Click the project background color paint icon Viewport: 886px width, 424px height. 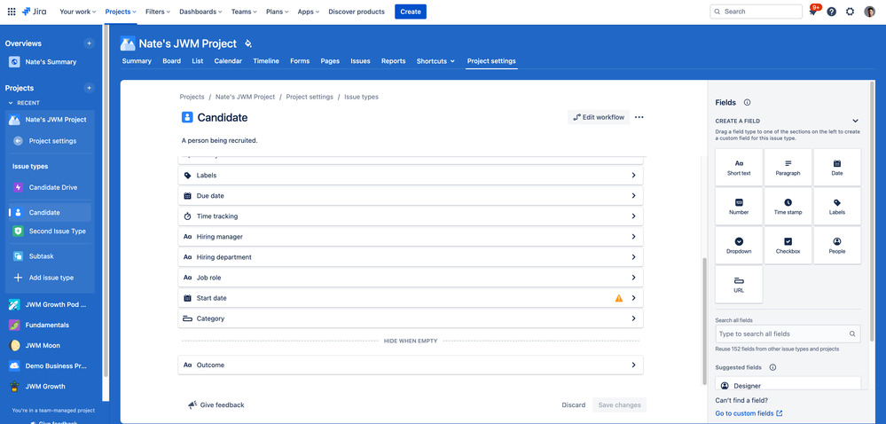click(x=247, y=43)
